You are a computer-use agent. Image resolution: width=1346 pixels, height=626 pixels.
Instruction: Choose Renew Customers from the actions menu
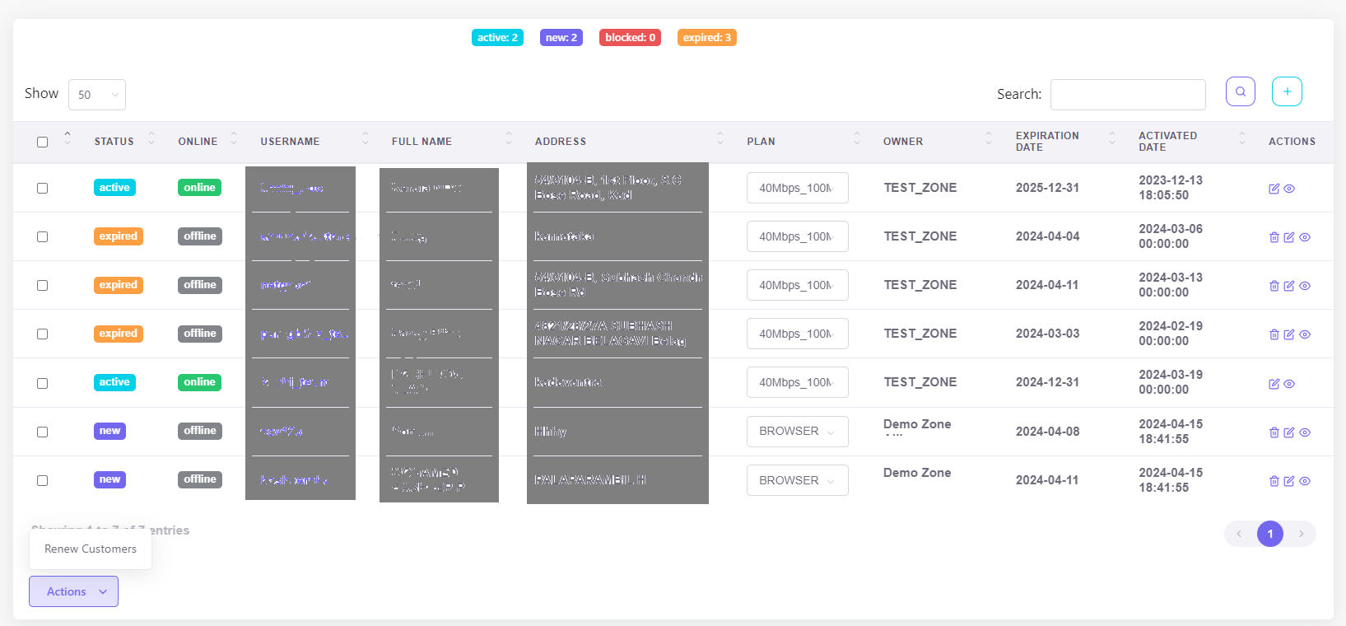click(91, 549)
